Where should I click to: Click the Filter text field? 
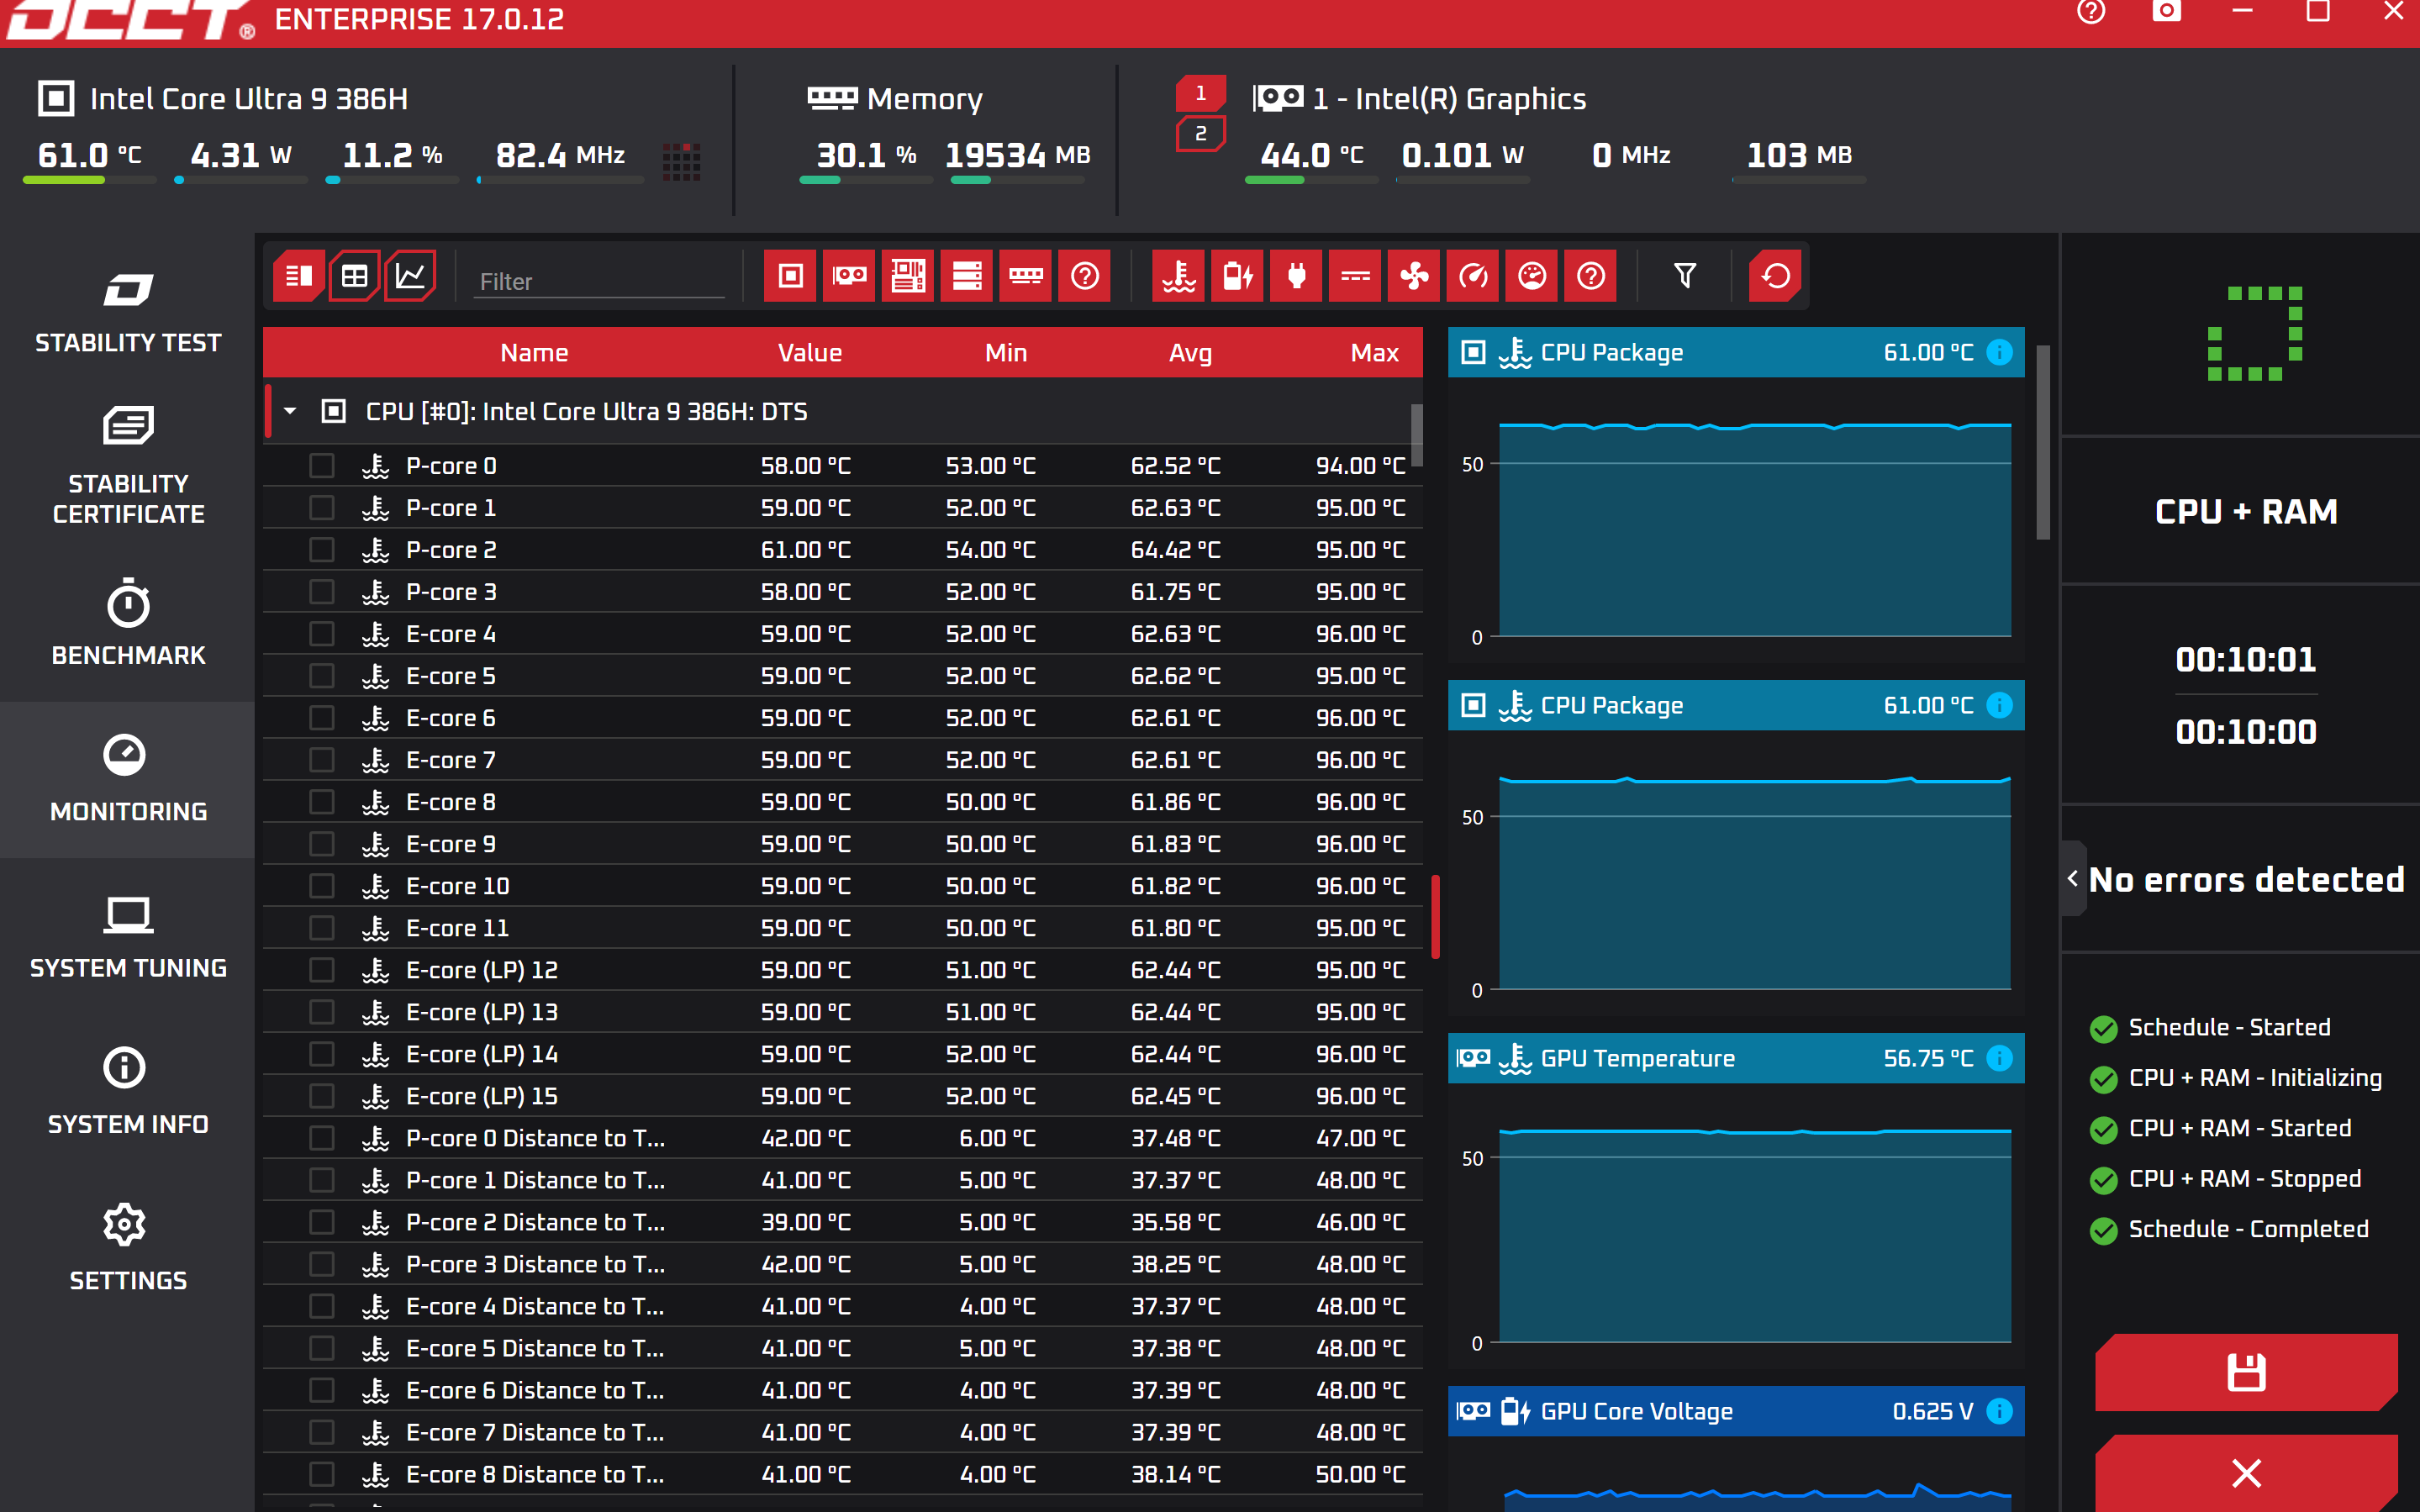599,281
